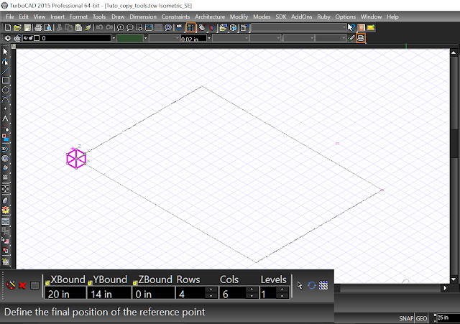Screen dimensions: 460x324
Task: Toggle the ZBound lock icon
Action: 135,283
